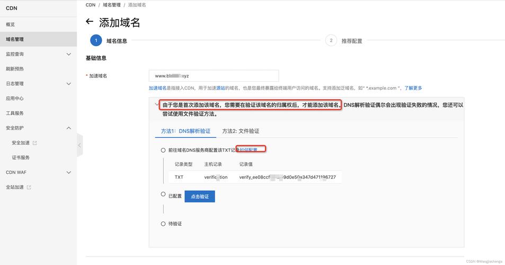Open 证书服务 submenu item
The image size is (505, 265).
pos(21,158)
